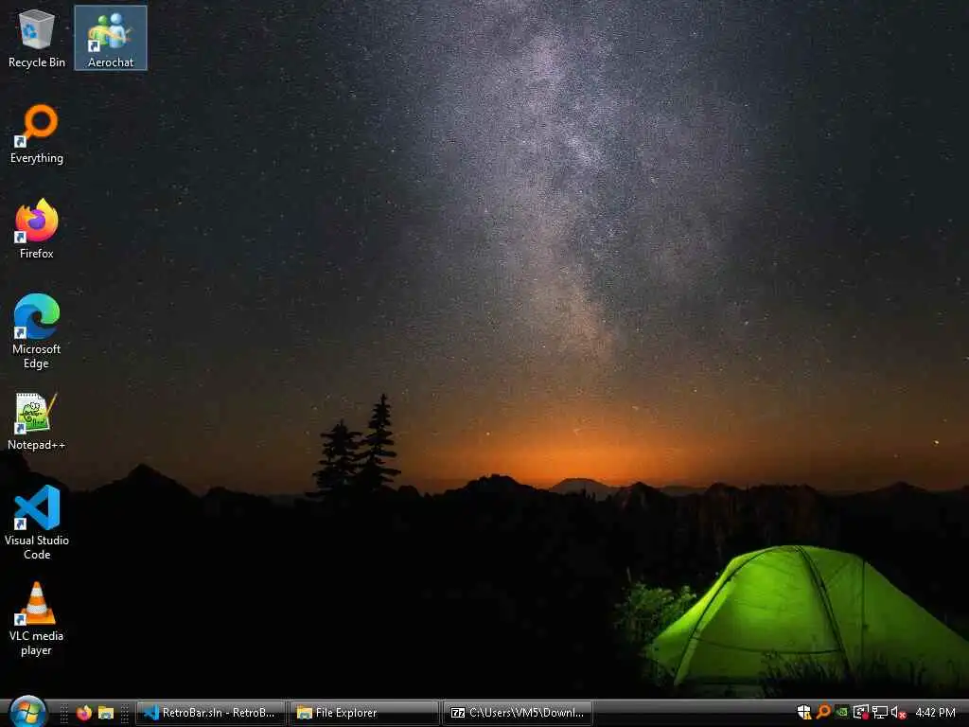Click the toolbar grip handle before the Firefox icon

pos(64,713)
